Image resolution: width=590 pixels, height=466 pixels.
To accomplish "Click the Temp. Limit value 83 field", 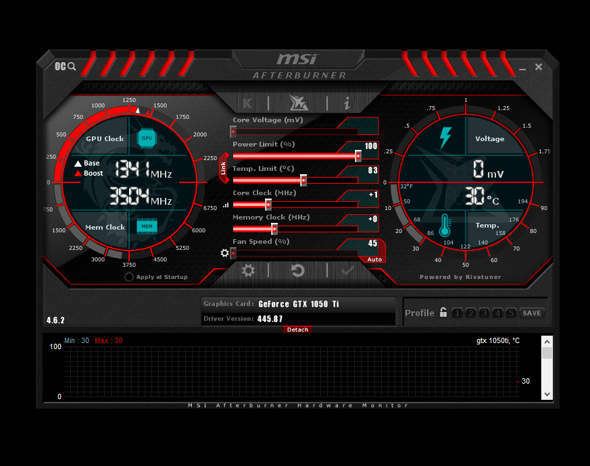I will click(372, 170).
